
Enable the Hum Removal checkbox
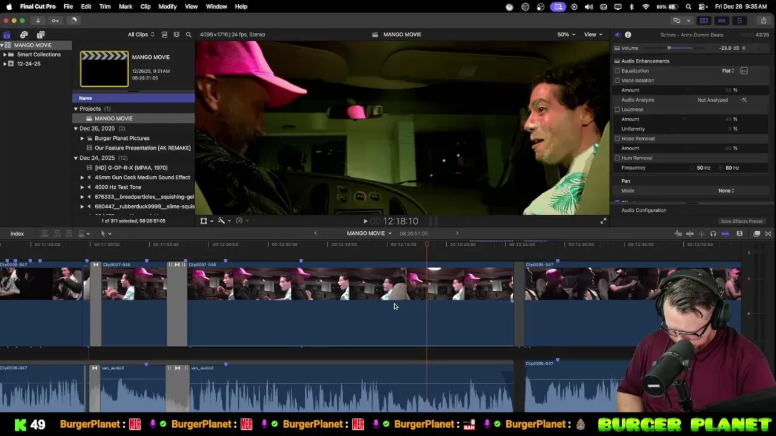pyautogui.click(x=617, y=158)
